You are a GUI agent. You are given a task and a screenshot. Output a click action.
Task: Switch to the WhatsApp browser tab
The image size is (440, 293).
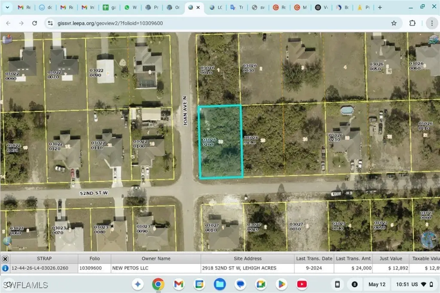point(131,8)
